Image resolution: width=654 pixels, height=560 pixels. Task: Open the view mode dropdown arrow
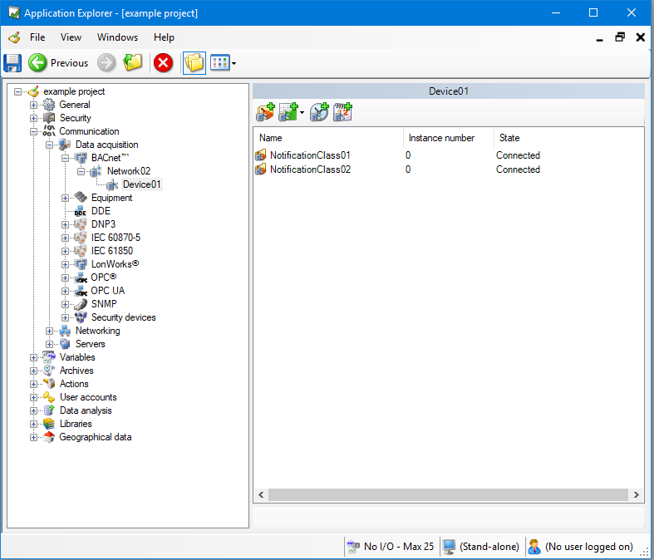(x=234, y=64)
